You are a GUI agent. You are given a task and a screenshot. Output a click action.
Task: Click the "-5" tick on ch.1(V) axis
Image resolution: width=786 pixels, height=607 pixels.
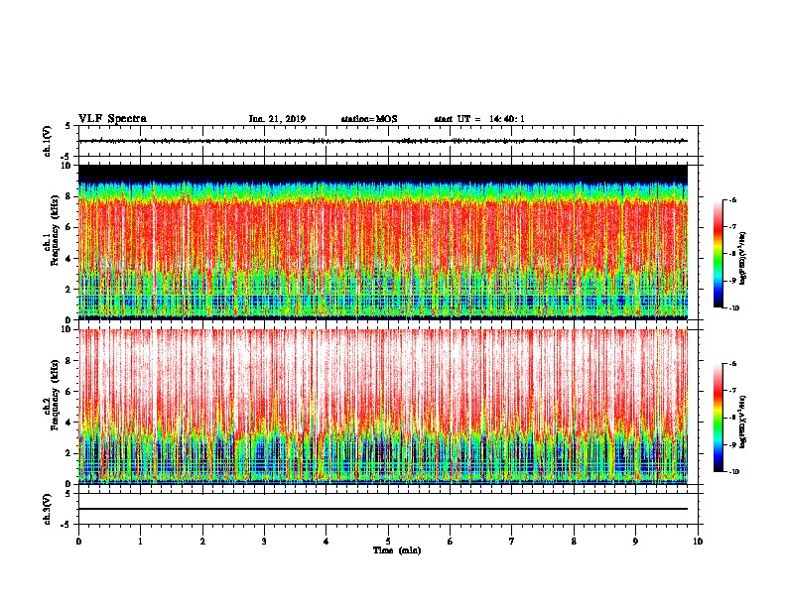(66, 157)
